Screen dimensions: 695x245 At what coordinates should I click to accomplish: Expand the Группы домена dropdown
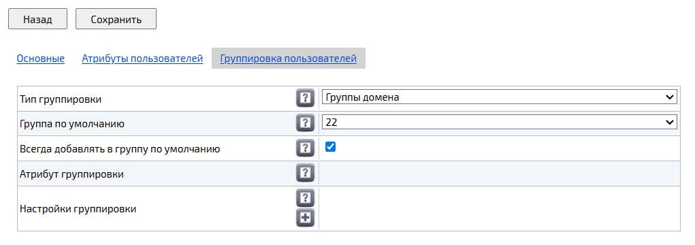[x=499, y=97]
